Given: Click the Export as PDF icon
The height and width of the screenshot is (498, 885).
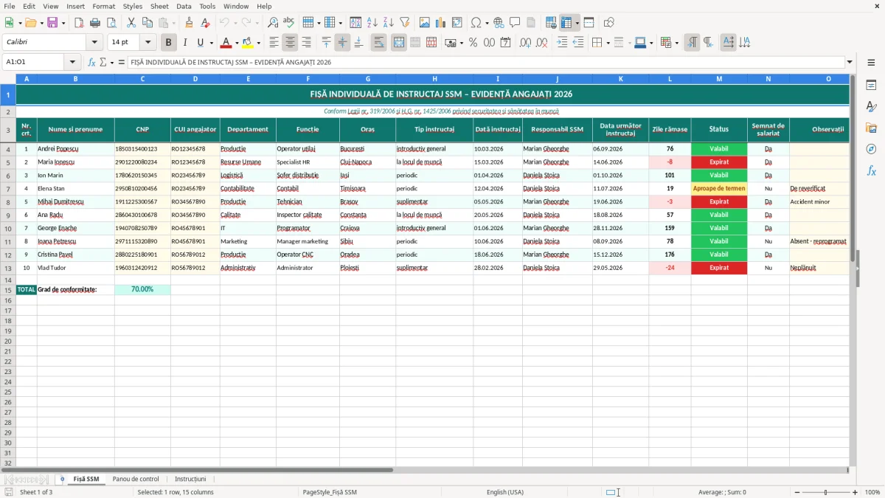Looking at the screenshot, I should (x=79, y=23).
